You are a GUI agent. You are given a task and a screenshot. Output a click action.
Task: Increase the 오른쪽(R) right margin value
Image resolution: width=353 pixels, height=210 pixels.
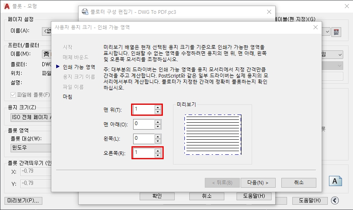(158, 151)
